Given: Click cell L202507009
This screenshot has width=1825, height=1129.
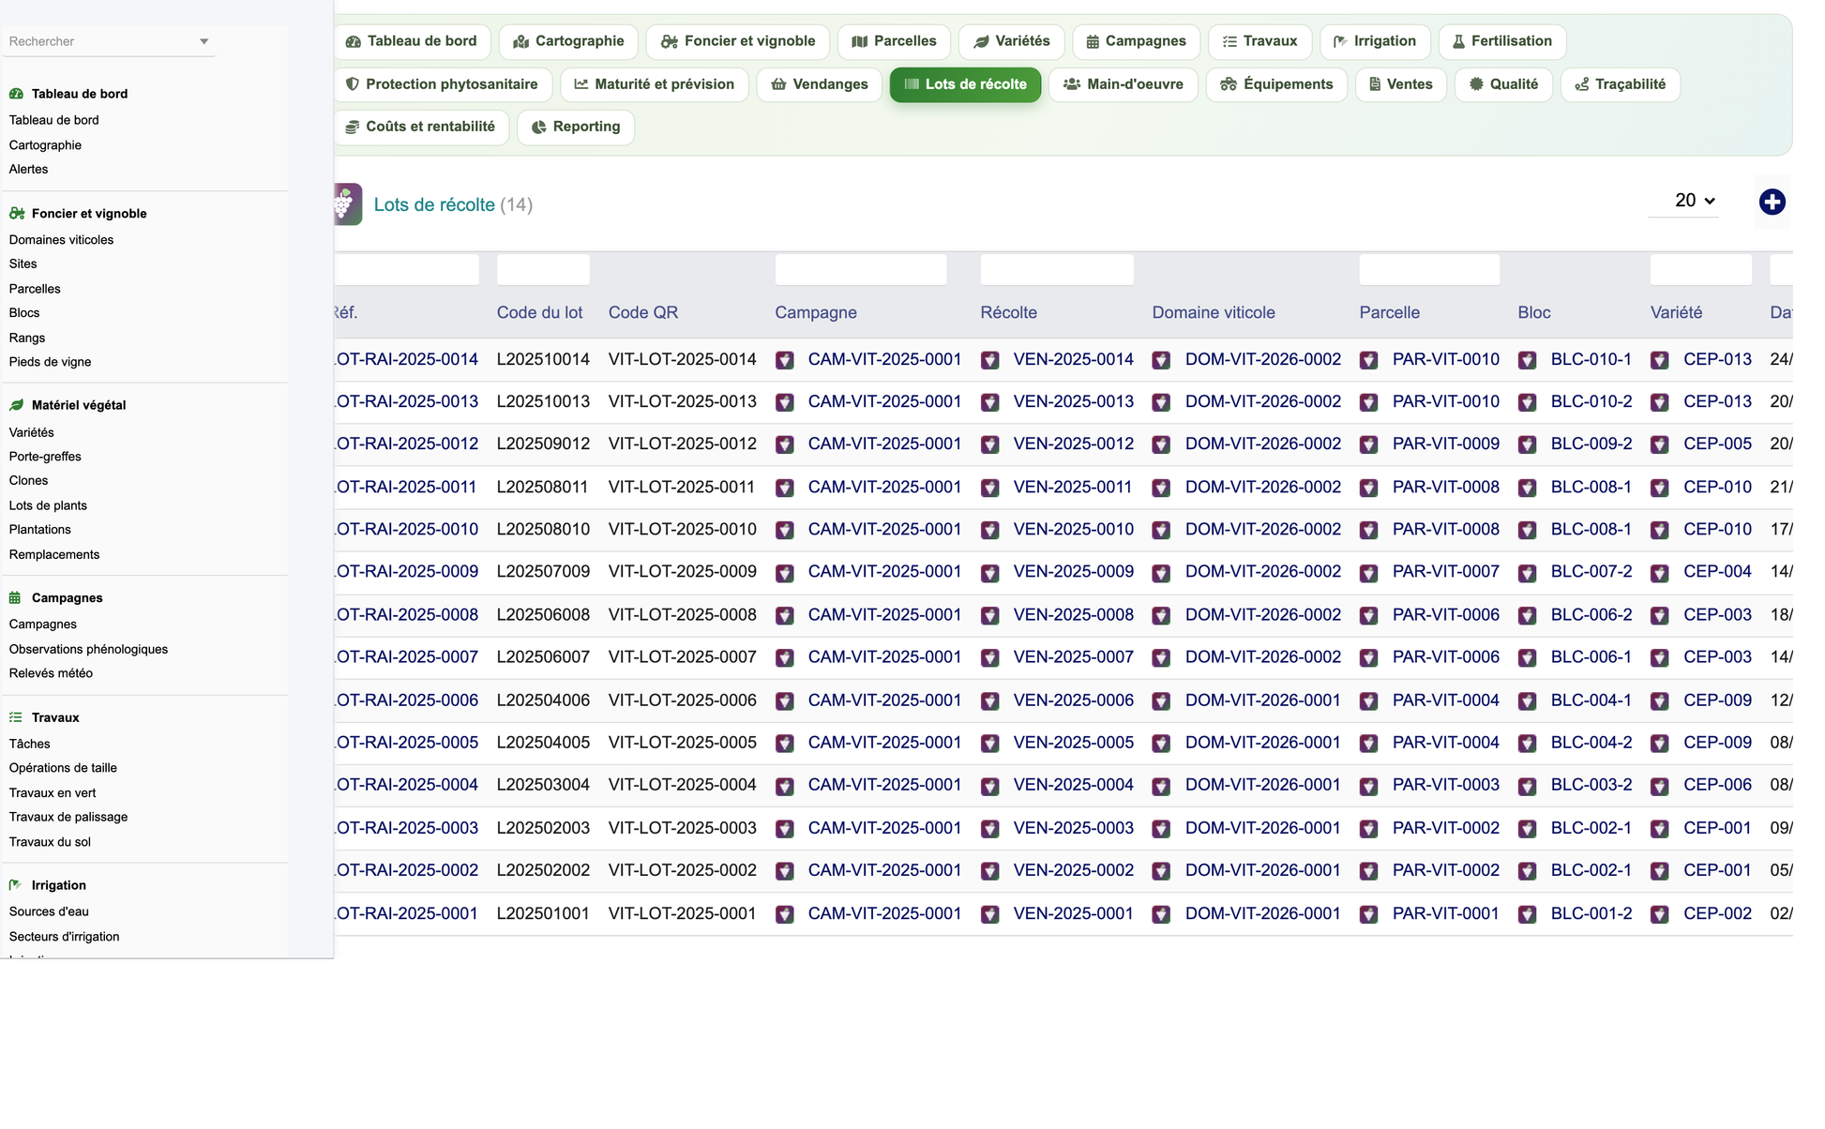Looking at the screenshot, I should [x=543, y=571].
